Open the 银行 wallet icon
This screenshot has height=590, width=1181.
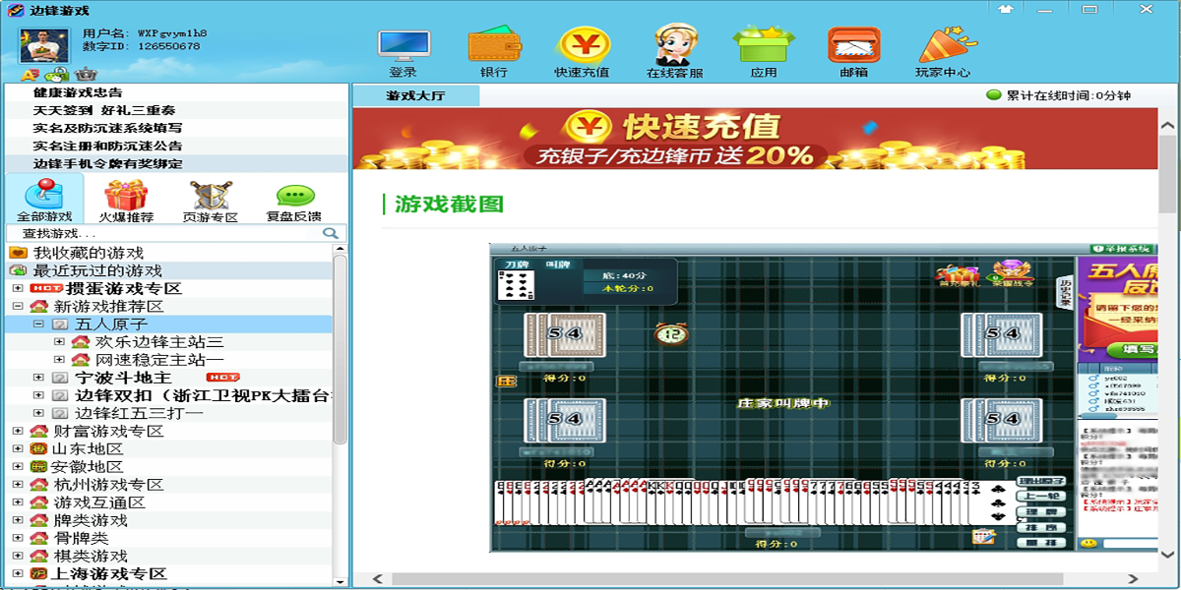click(x=494, y=45)
